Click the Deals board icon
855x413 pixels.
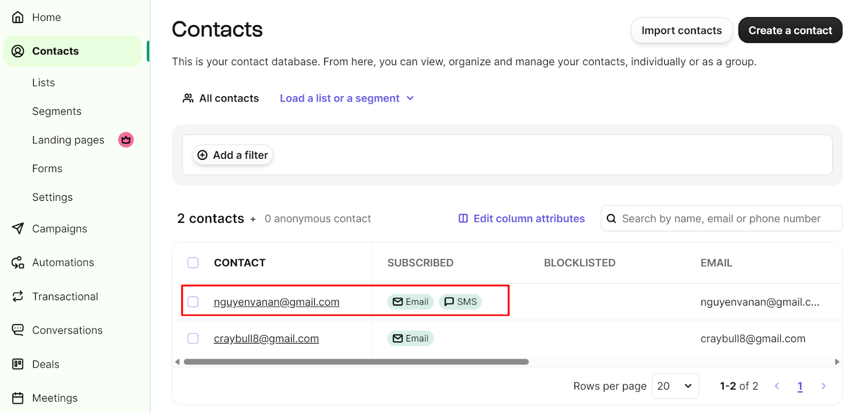[x=18, y=364]
